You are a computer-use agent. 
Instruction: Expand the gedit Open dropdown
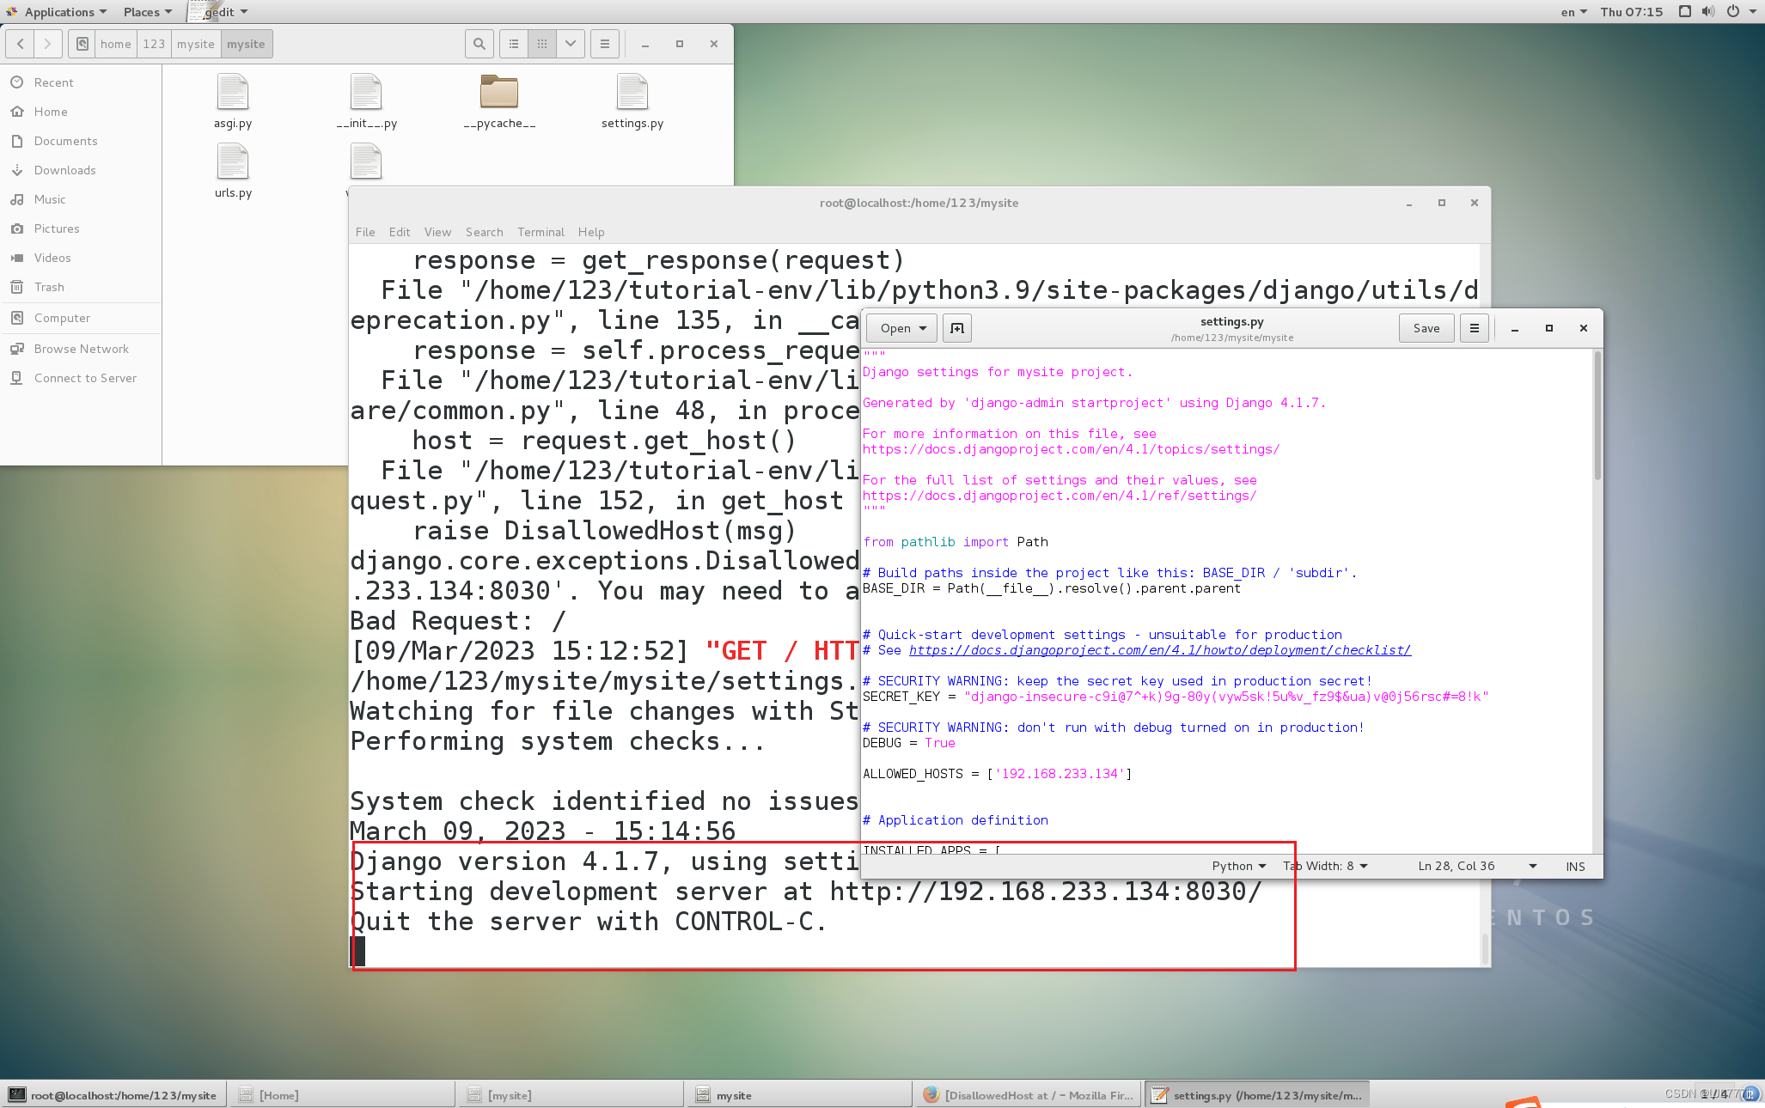902,328
